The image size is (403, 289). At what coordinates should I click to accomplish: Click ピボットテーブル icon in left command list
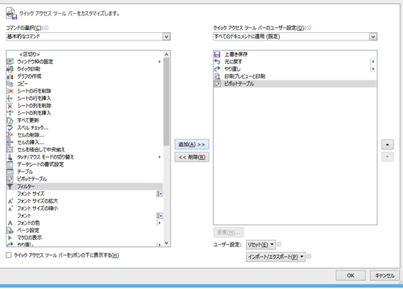[x=10, y=179]
